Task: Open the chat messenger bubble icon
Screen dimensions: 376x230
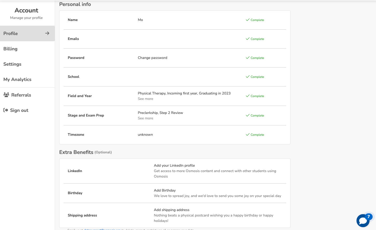Action: (x=363, y=221)
